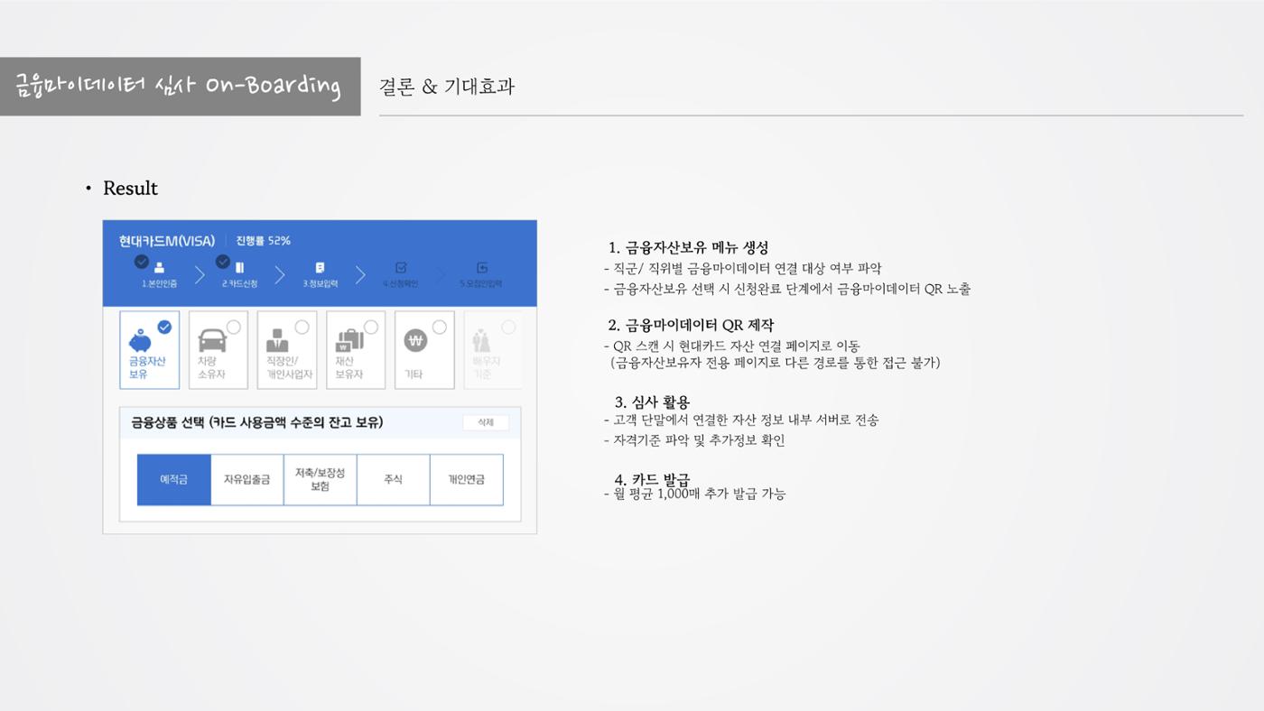The image size is (1264, 711).
Task: Click the parenthetical 금융자산보유자 전용 페이지 line
Action: pyautogui.click(x=776, y=363)
